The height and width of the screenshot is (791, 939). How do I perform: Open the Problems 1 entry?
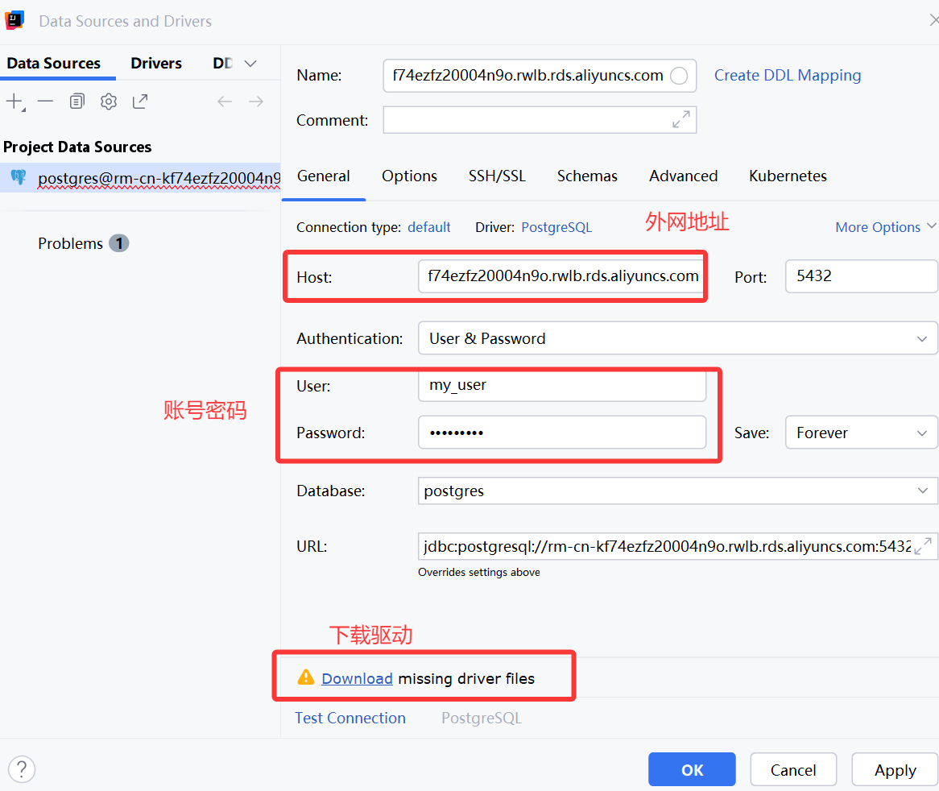(x=83, y=243)
